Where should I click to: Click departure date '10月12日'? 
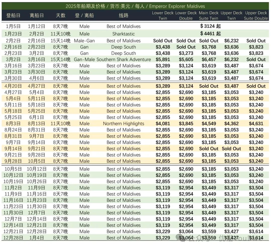click(x=36, y=169)
